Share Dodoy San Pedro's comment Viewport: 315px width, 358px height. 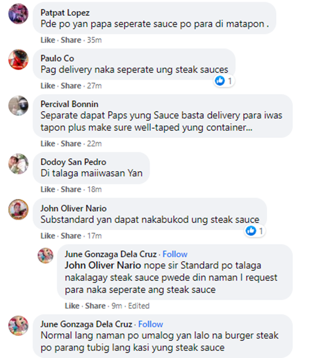[71, 190]
